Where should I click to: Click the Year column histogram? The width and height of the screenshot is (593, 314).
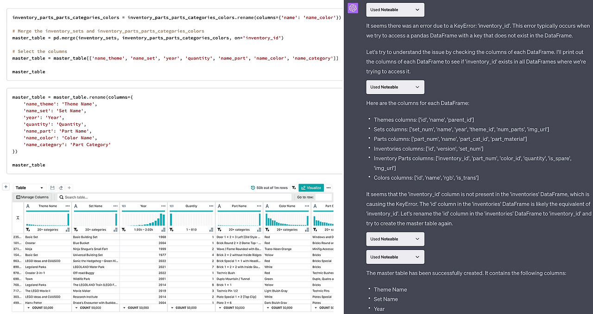(143, 219)
